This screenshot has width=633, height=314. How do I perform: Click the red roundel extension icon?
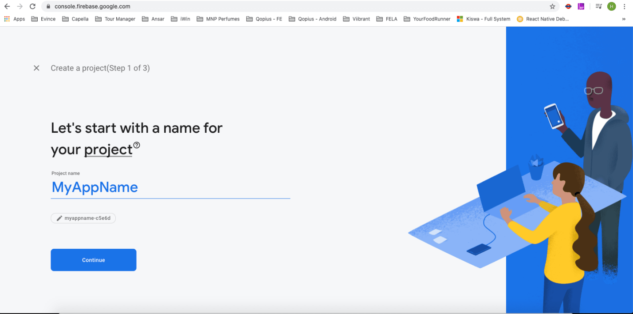coord(568,6)
